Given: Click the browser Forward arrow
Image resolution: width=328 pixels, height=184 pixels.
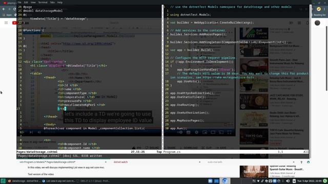Looking at the screenshot, I should 9,9.
